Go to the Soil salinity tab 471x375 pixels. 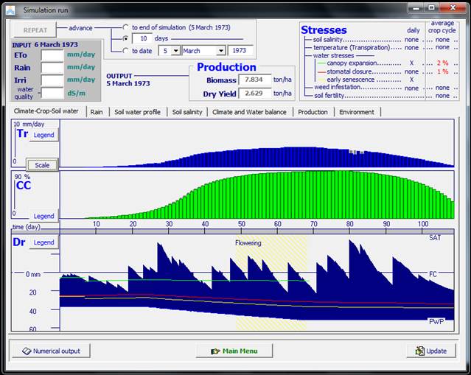tap(186, 112)
